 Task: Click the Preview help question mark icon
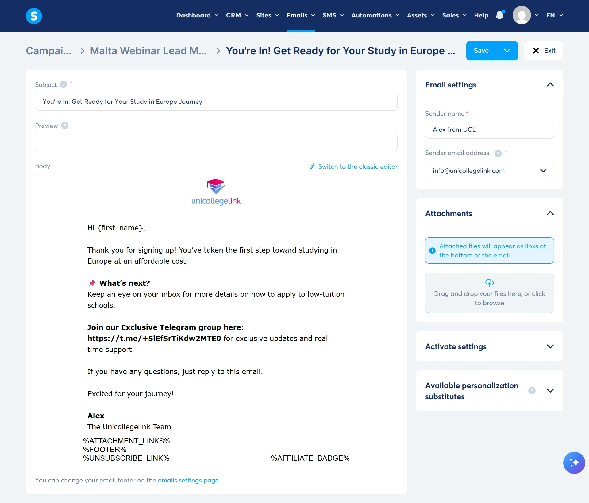click(65, 126)
